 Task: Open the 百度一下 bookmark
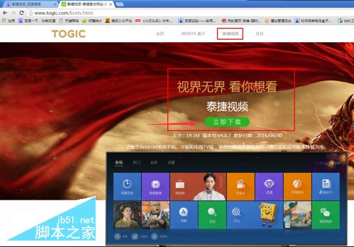point(37,20)
